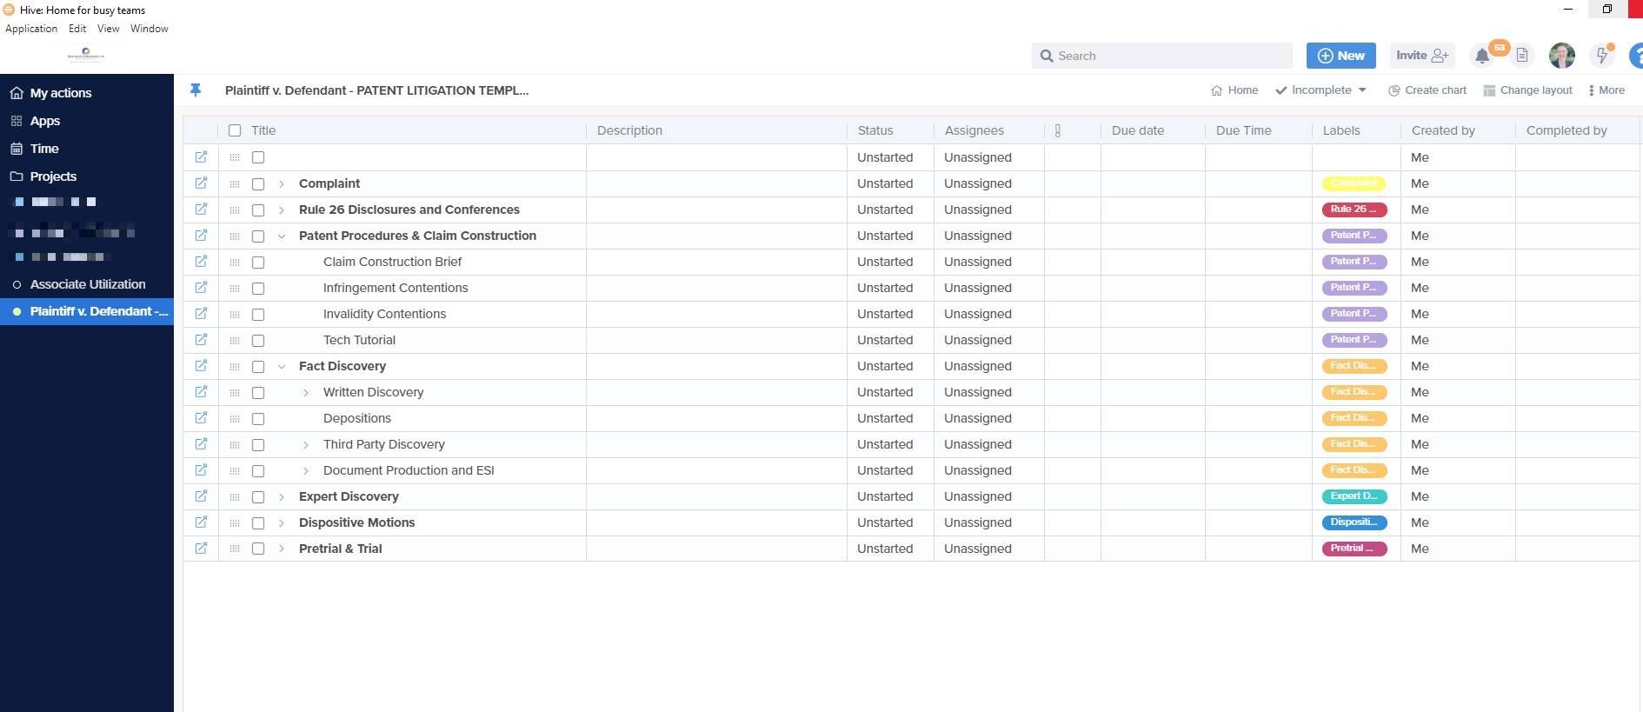The width and height of the screenshot is (1643, 712).
Task: Open the Incomplete filter dropdown
Action: coord(1321,90)
